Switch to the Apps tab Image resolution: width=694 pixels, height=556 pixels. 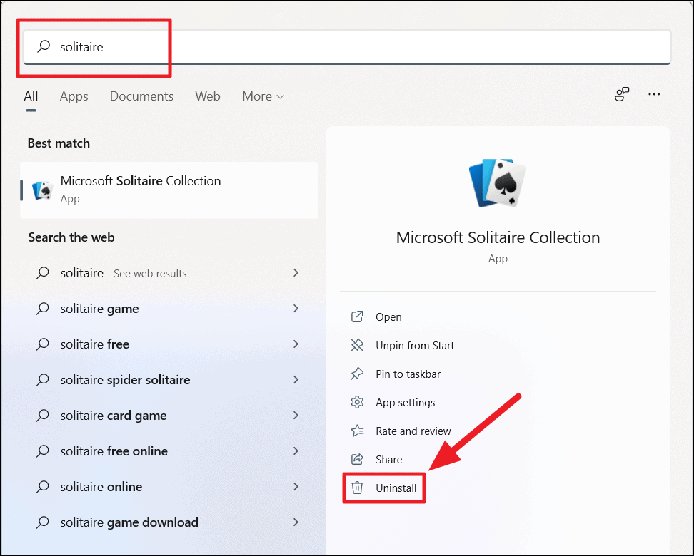[x=74, y=96]
